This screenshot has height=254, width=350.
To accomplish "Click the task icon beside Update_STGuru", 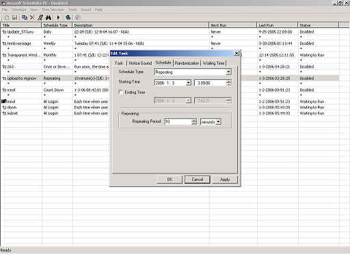I will click(x=4, y=32).
